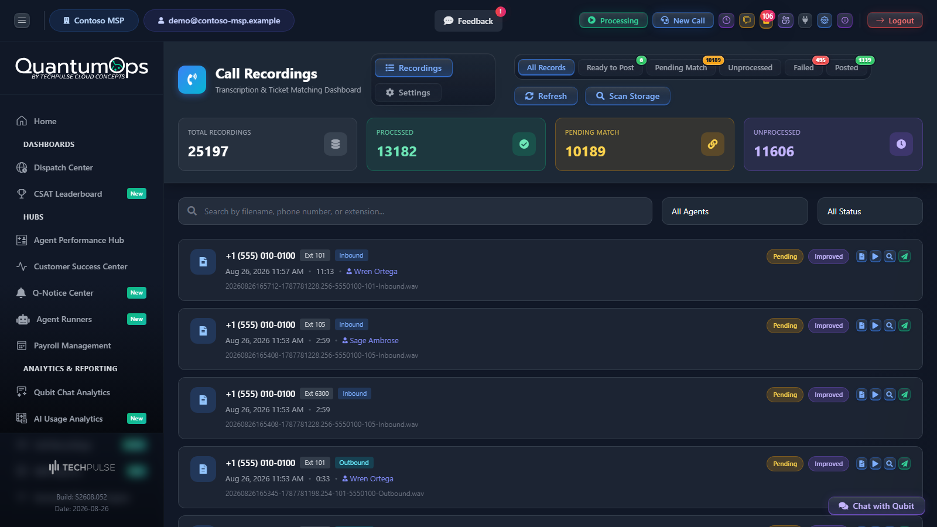Viewport: 937px width, 527px height.
Task: Show the Posted recordings tab
Action: pyautogui.click(x=847, y=67)
